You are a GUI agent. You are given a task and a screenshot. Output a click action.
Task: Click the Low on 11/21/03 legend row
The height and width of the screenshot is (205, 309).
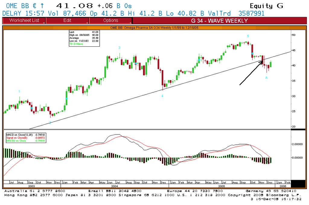pos(84,41)
